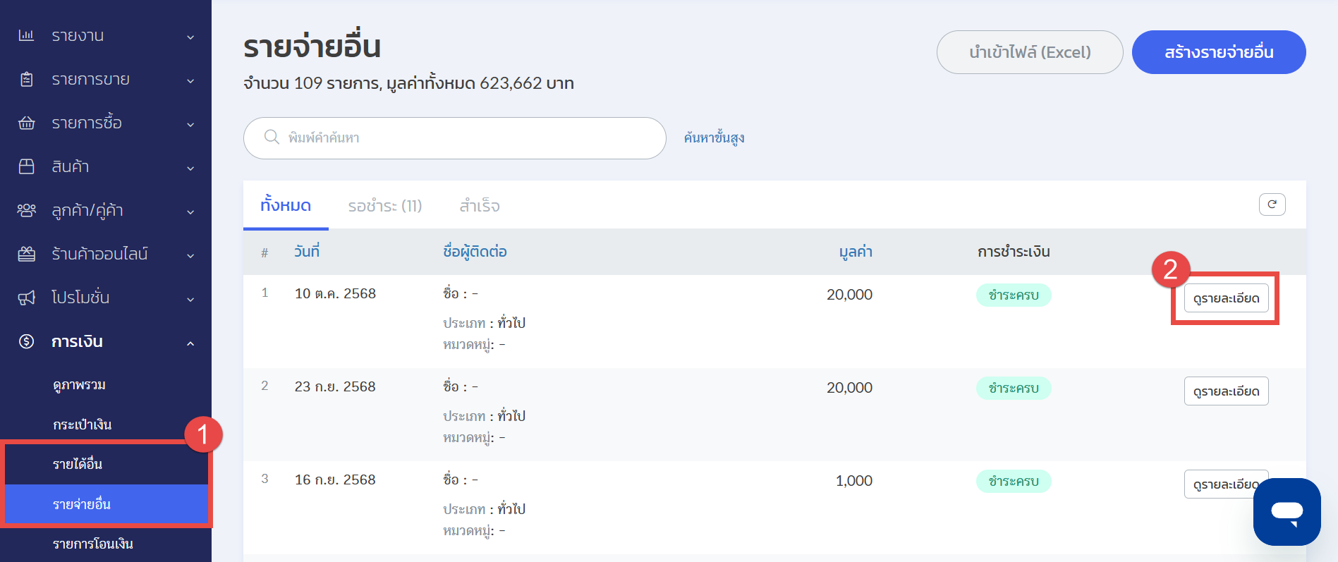Switch to the รอชำระ (11) tab
The image size is (1338, 562).
pyautogui.click(x=384, y=206)
